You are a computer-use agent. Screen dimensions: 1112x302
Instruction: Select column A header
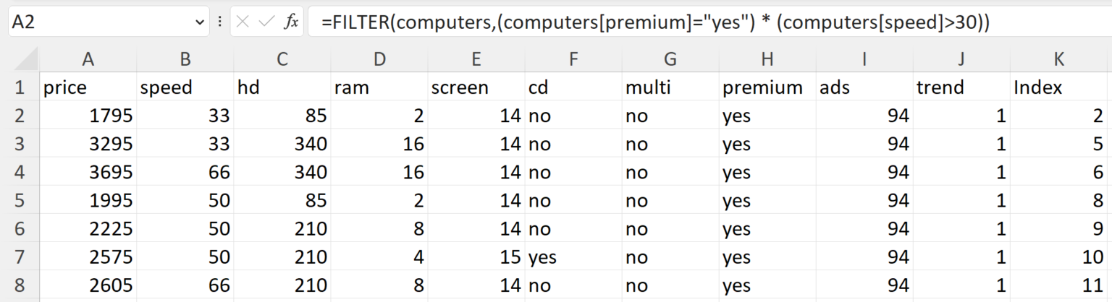pos(88,59)
